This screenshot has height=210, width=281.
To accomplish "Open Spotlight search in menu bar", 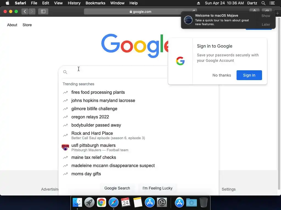I will [263, 3].
